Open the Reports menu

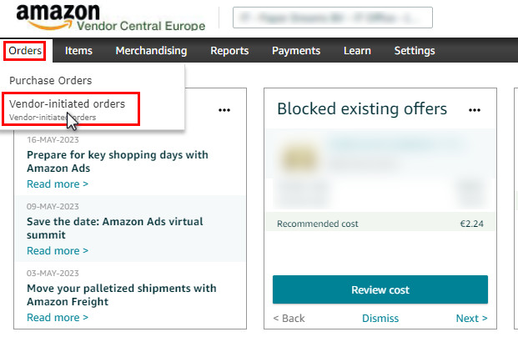point(229,51)
